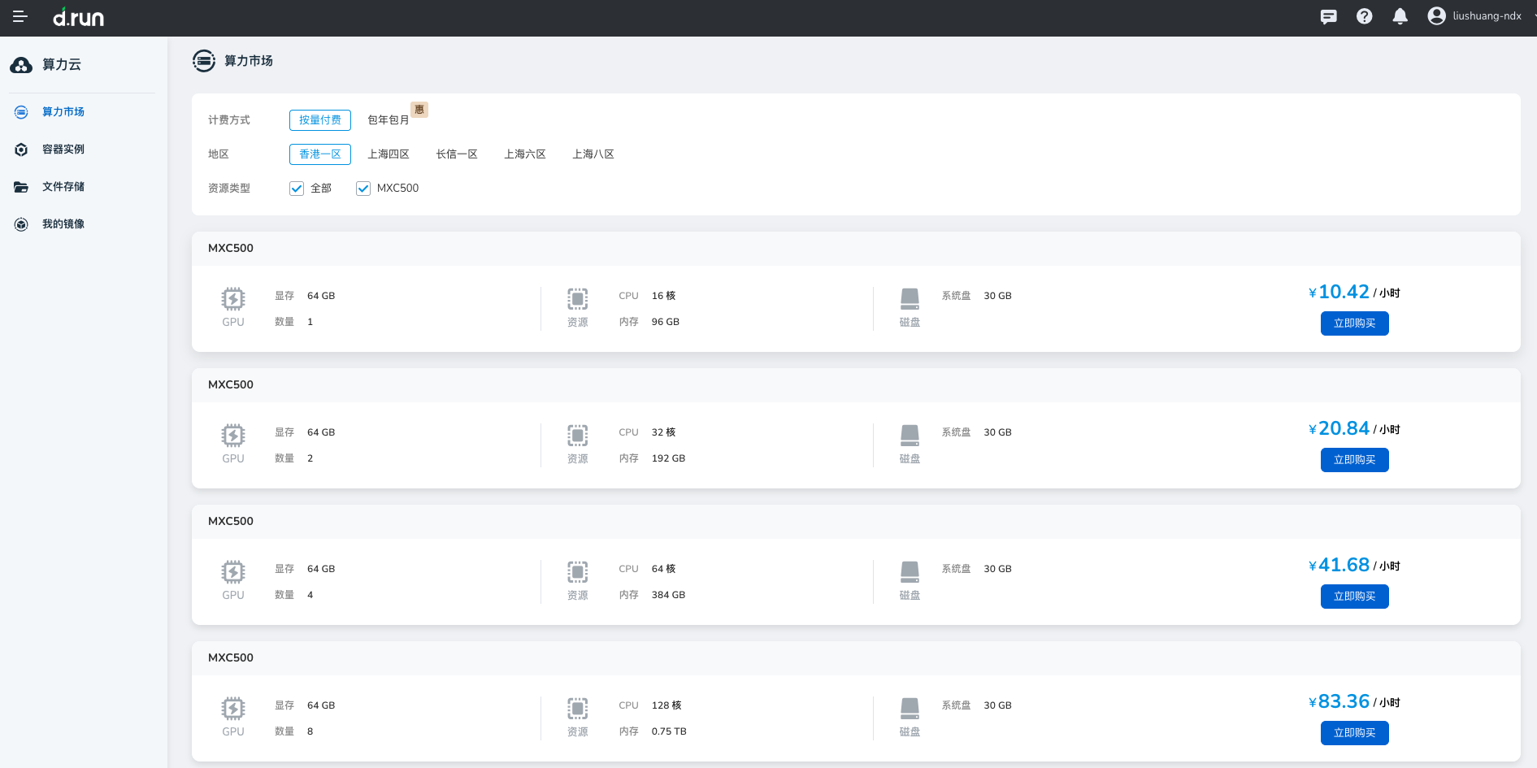Click the 我的镜像 sidebar icon
Viewport: 1537px width, 768px height.
21,224
